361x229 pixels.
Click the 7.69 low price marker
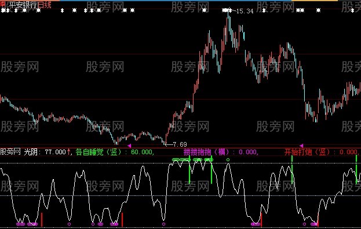[x=180, y=144]
